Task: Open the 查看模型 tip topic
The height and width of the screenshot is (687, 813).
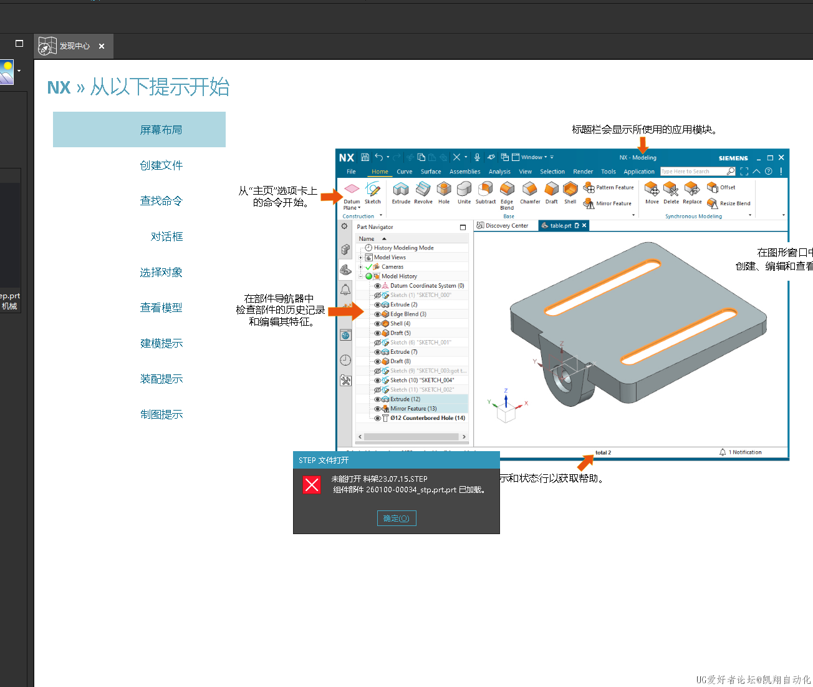Action: click(x=161, y=308)
